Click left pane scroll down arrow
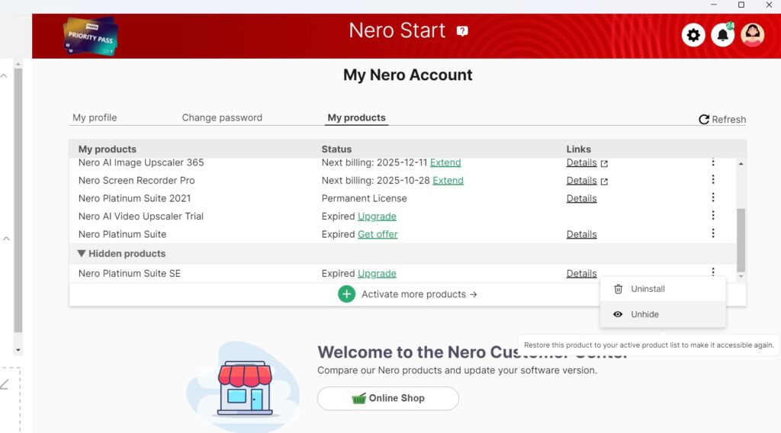This screenshot has height=433, width=781. coord(18,350)
